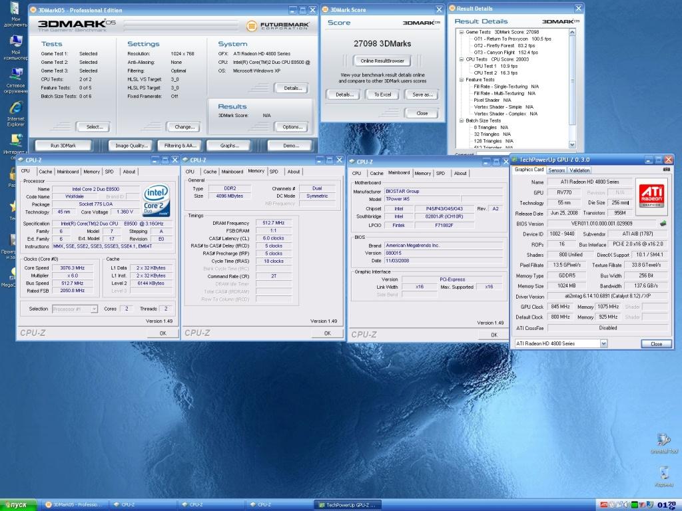Click the ATI Radeon logo in GPU-Z
682x511 pixels.
(651, 197)
